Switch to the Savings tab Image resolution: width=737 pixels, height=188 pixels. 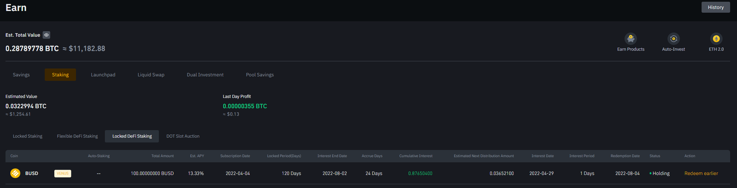point(21,75)
